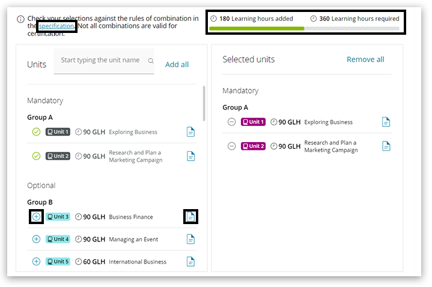Screen dimensions: 432x287
Task: Open the specification link
Action: (x=56, y=26)
